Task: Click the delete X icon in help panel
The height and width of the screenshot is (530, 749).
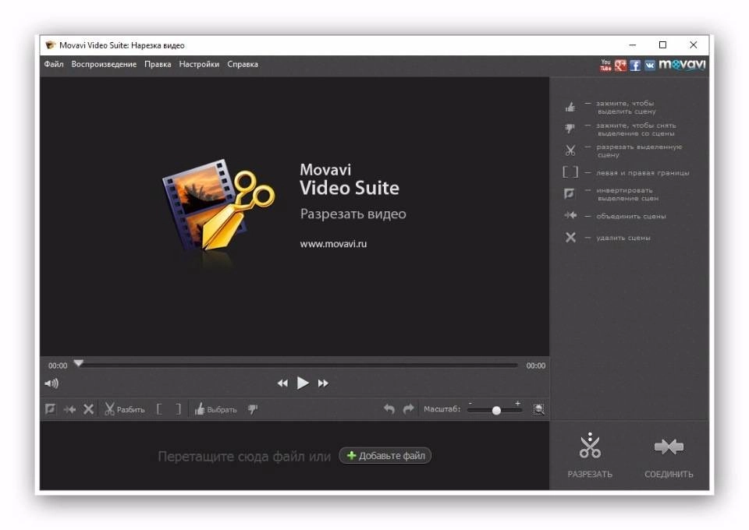Action: [x=570, y=237]
